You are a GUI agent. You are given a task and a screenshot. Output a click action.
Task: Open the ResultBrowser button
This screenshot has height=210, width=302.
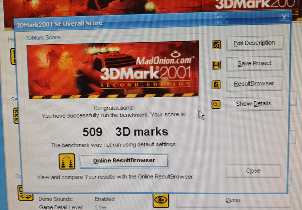coord(254,84)
